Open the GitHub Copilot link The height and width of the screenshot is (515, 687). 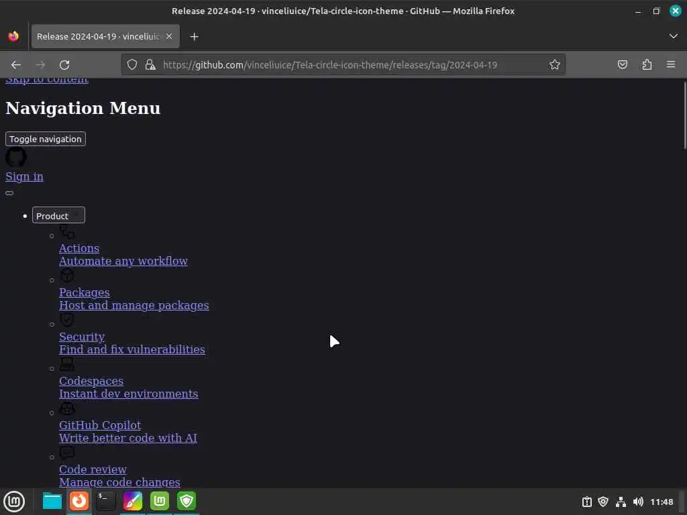(100, 424)
